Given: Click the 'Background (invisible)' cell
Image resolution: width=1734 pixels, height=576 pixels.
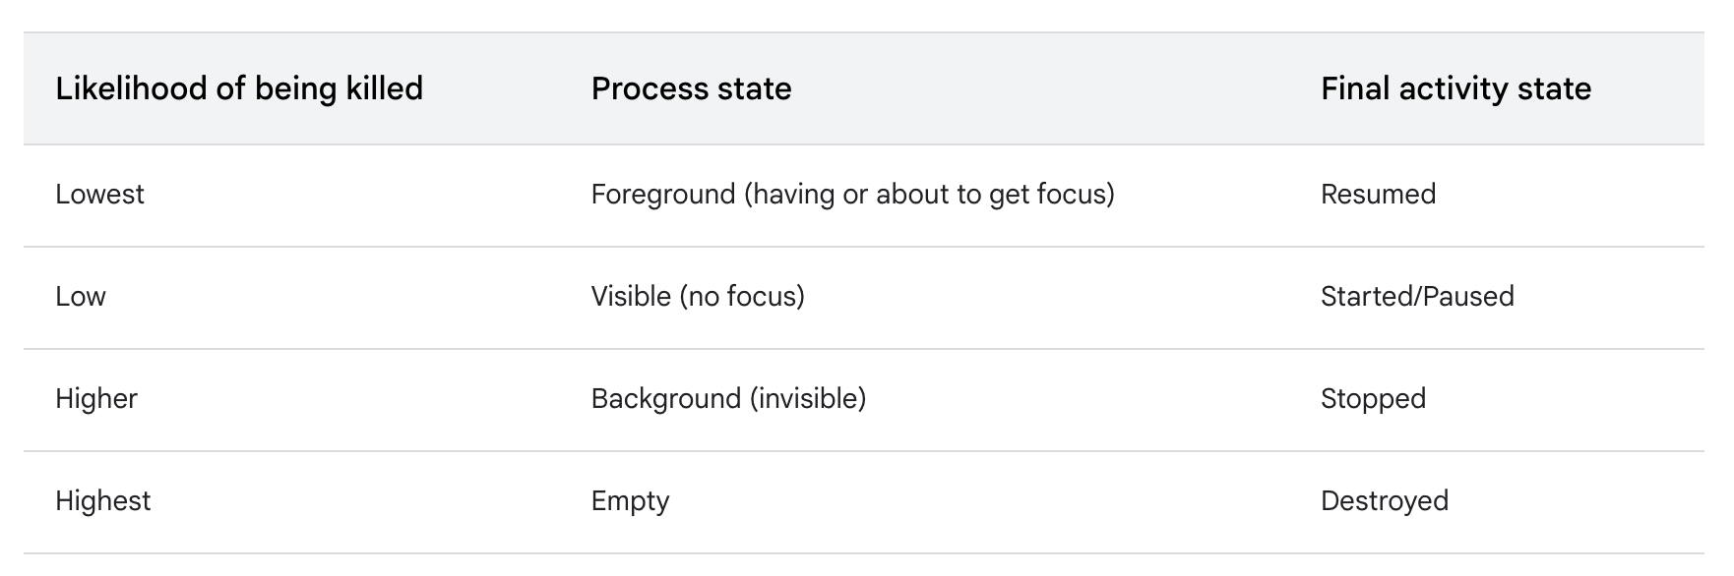Looking at the screenshot, I should pos(728,398).
